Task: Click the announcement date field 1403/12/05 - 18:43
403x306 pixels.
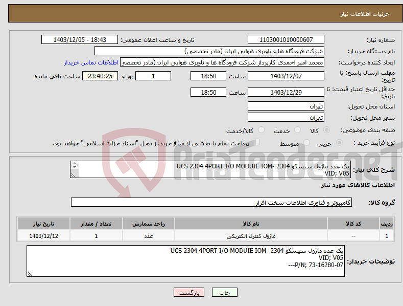Action: 79,40
